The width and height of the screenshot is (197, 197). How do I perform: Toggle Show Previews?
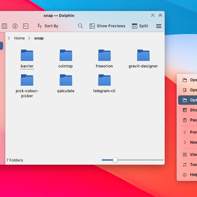pyautogui.click(x=107, y=26)
